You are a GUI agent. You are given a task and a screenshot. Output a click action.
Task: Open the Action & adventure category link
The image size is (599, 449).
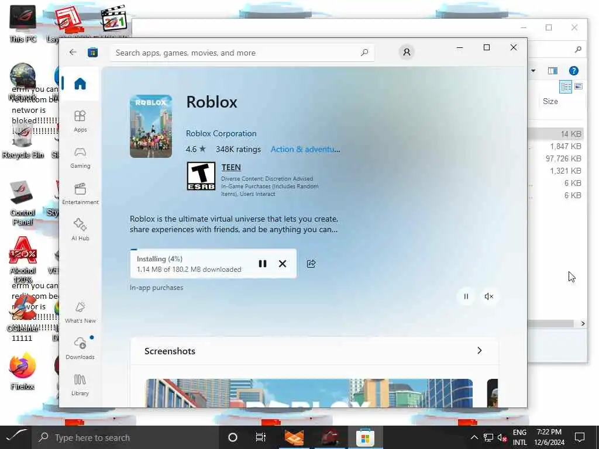(x=305, y=149)
